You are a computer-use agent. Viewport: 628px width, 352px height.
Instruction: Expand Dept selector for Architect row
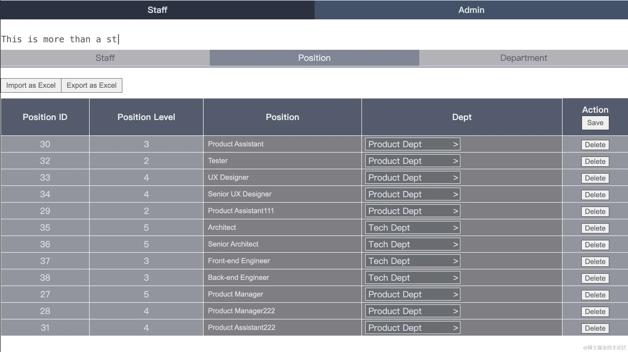click(412, 228)
